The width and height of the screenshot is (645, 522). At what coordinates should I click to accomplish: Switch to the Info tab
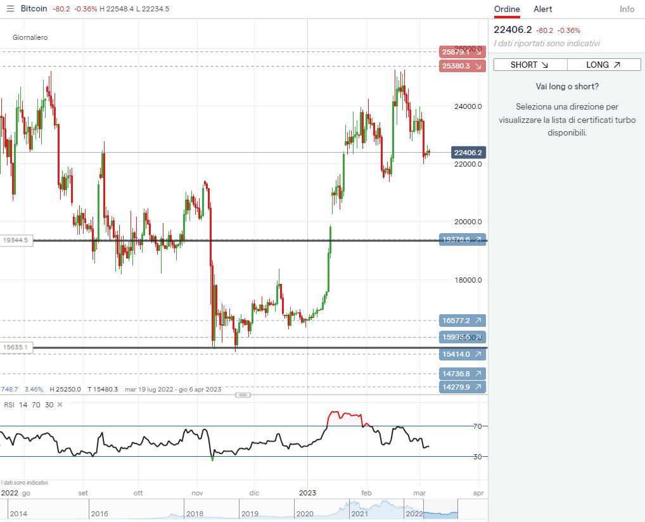click(627, 9)
